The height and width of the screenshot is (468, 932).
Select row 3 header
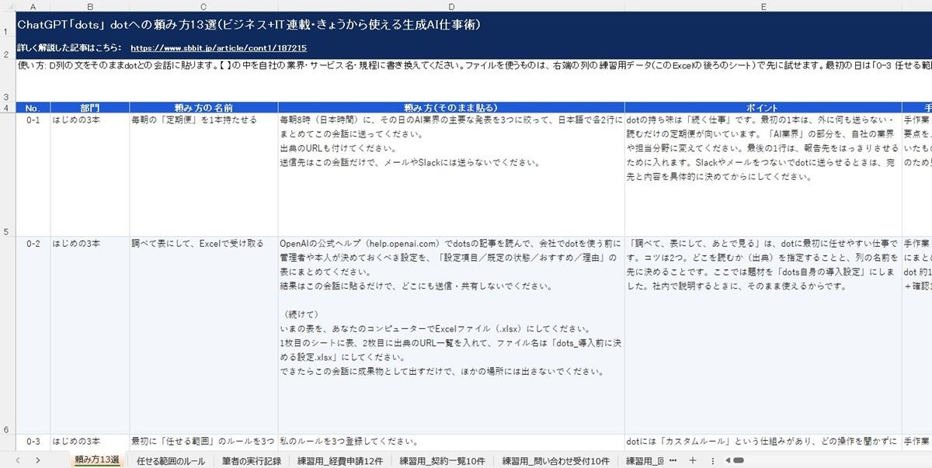pyautogui.click(x=8, y=80)
